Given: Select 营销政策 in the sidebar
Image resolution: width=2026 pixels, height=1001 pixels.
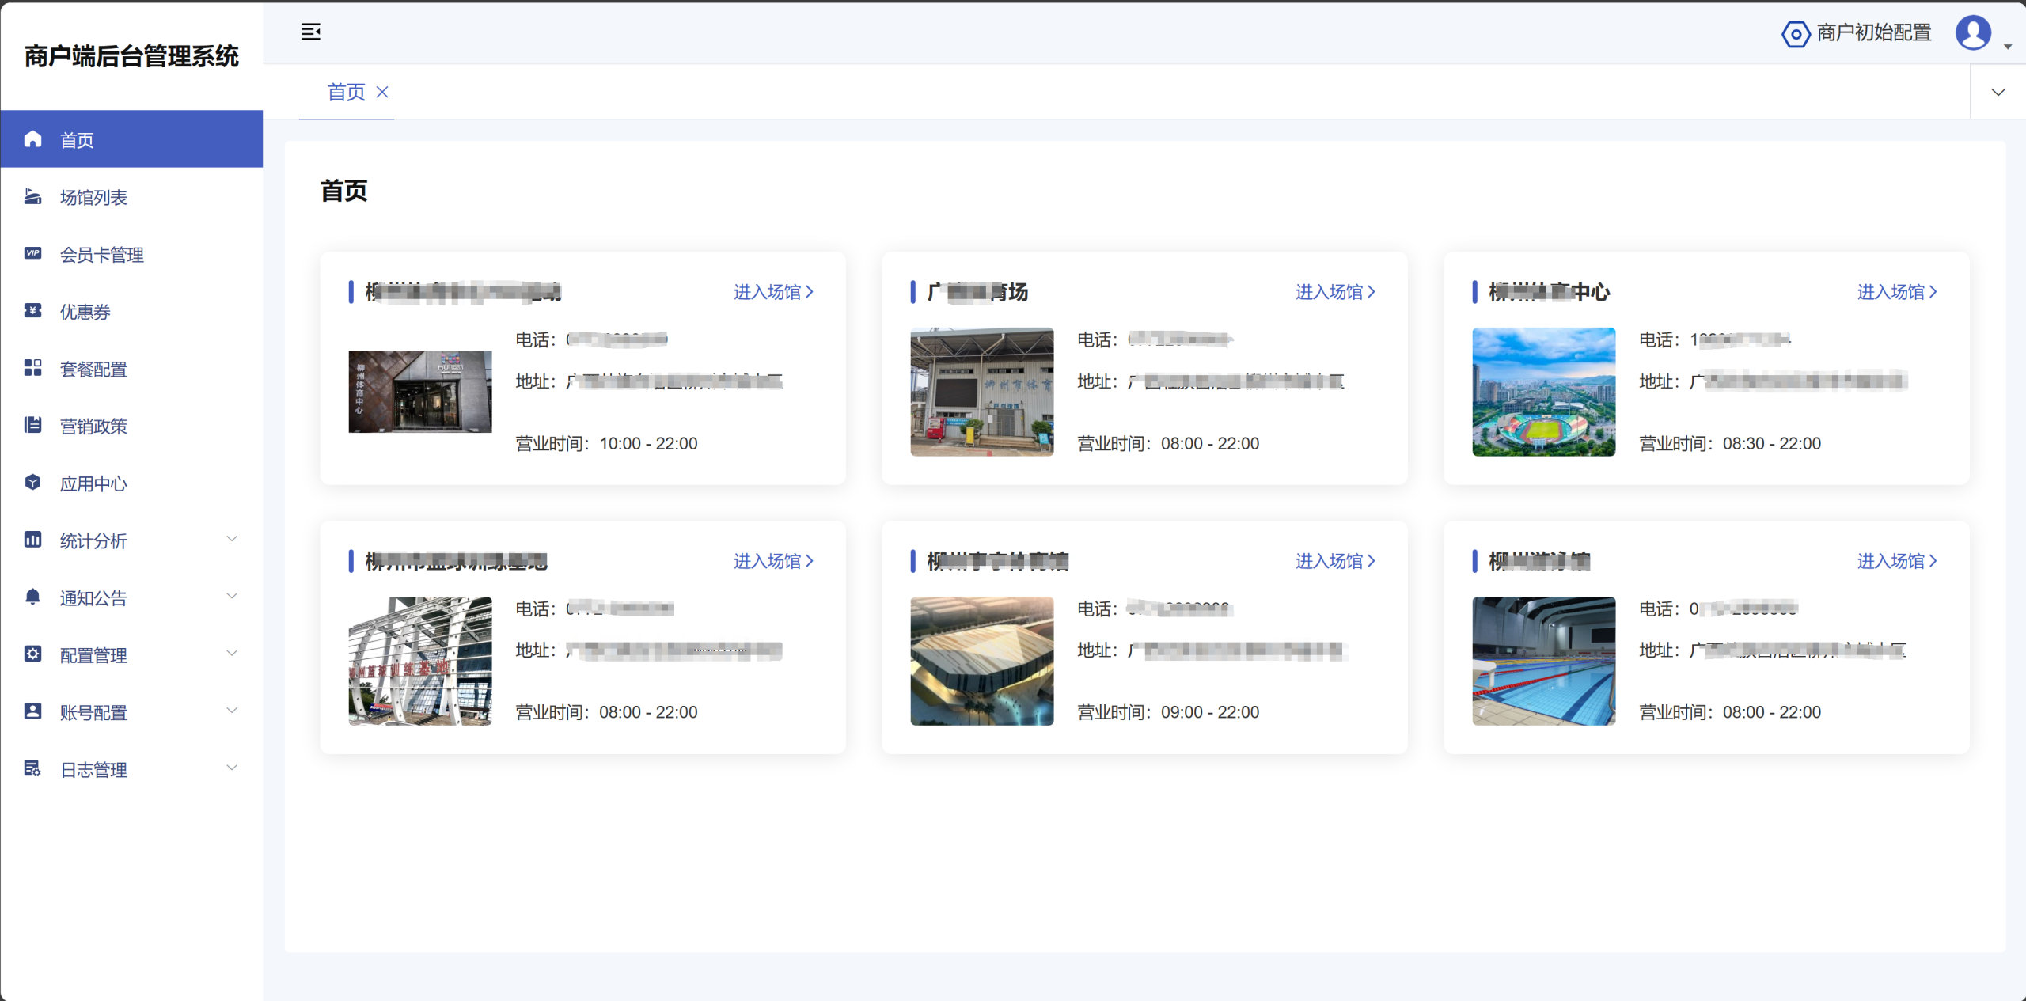Looking at the screenshot, I should click(93, 427).
